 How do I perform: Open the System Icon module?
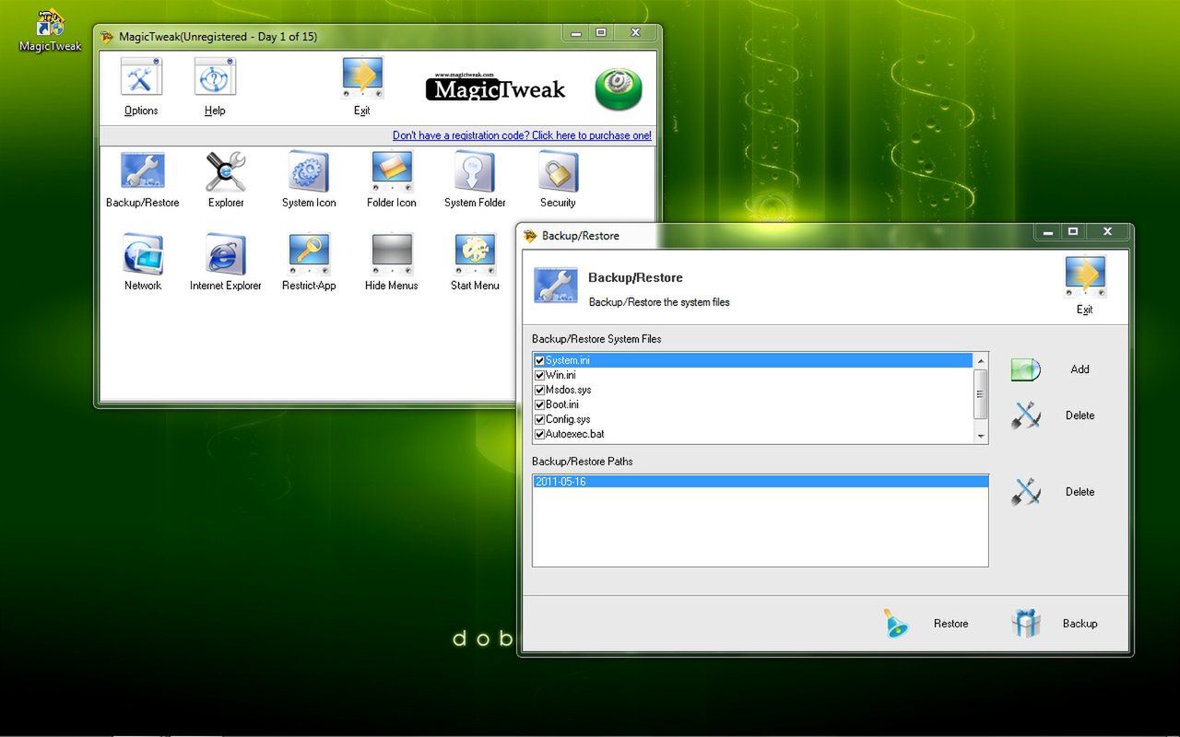coord(309,172)
